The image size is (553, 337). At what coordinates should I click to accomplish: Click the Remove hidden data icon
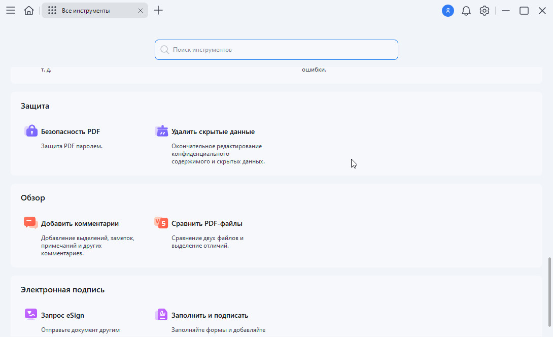(x=161, y=131)
